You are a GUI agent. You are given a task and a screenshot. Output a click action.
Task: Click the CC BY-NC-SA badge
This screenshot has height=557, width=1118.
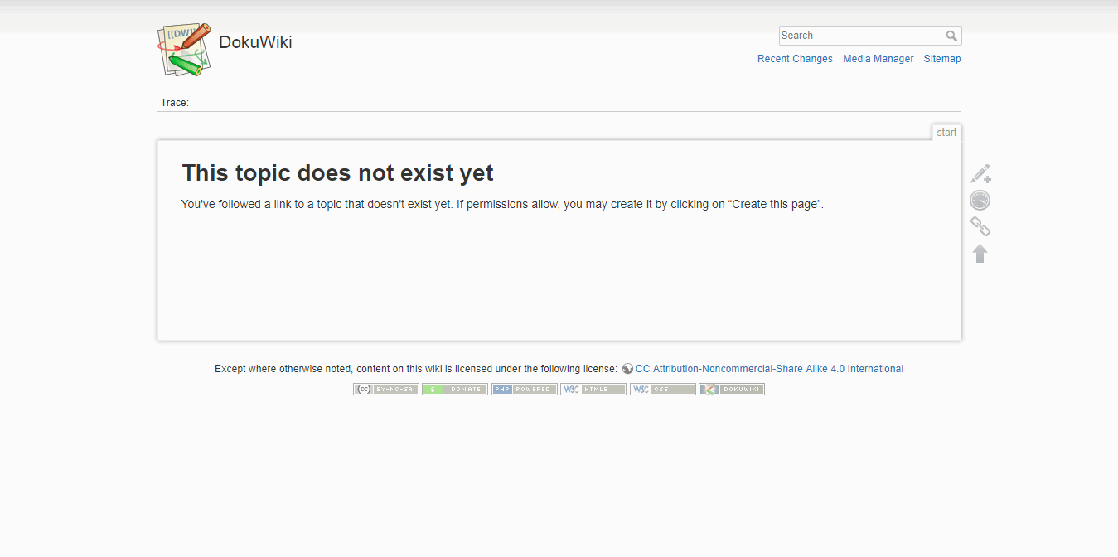[386, 389]
